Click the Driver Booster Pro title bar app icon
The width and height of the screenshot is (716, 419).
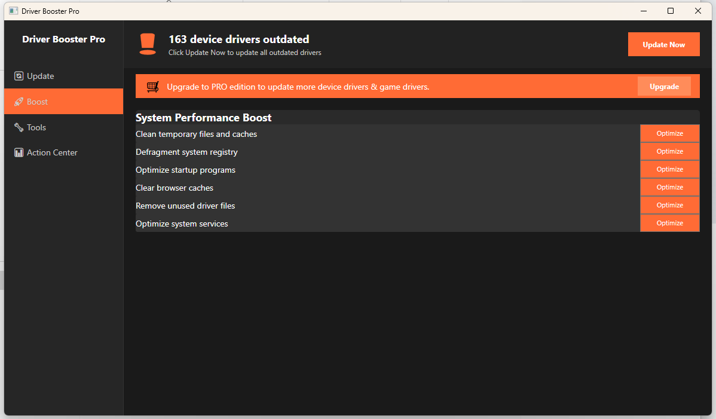[14, 11]
